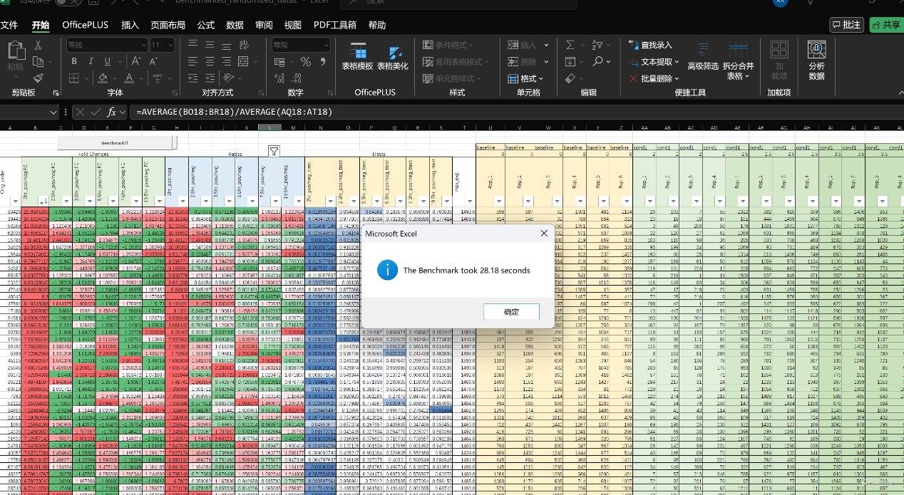Image resolution: width=904 pixels, height=495 pixels.
Task: Close the Microsoft Excel message dialog
Action: point(544,233)
